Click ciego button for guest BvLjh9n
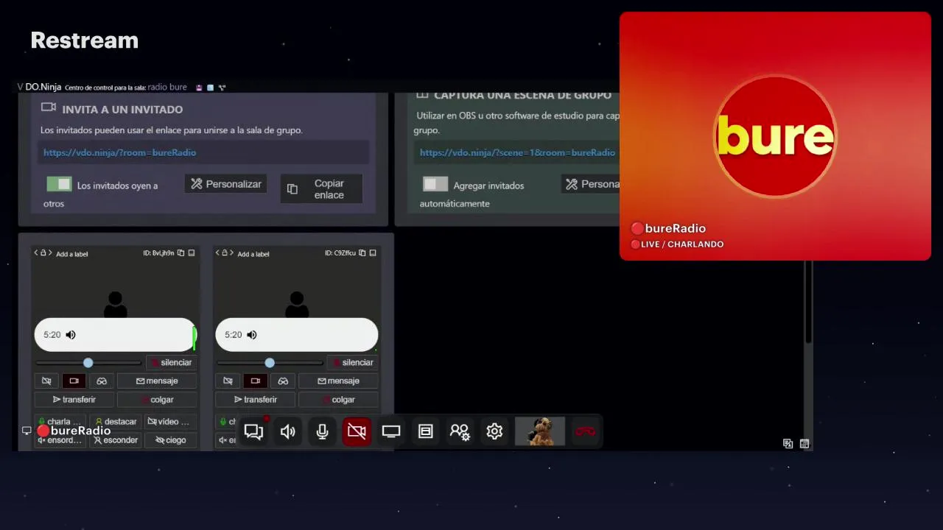The height and width of the screenshot is (530, 943). point(170,440)
